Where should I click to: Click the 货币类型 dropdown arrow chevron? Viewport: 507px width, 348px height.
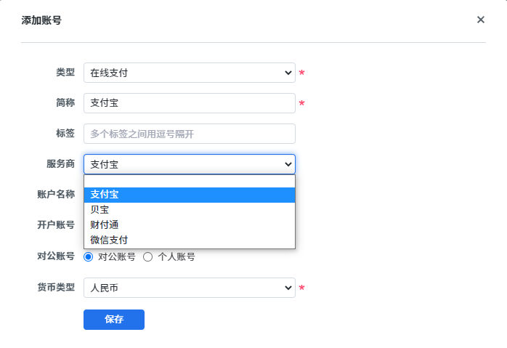coord(288,288)
